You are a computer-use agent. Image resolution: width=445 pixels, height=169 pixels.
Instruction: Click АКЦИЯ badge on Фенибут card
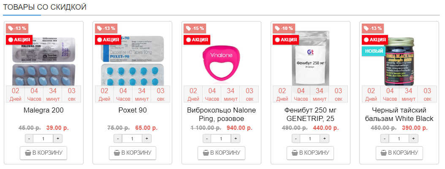[286, 40]
